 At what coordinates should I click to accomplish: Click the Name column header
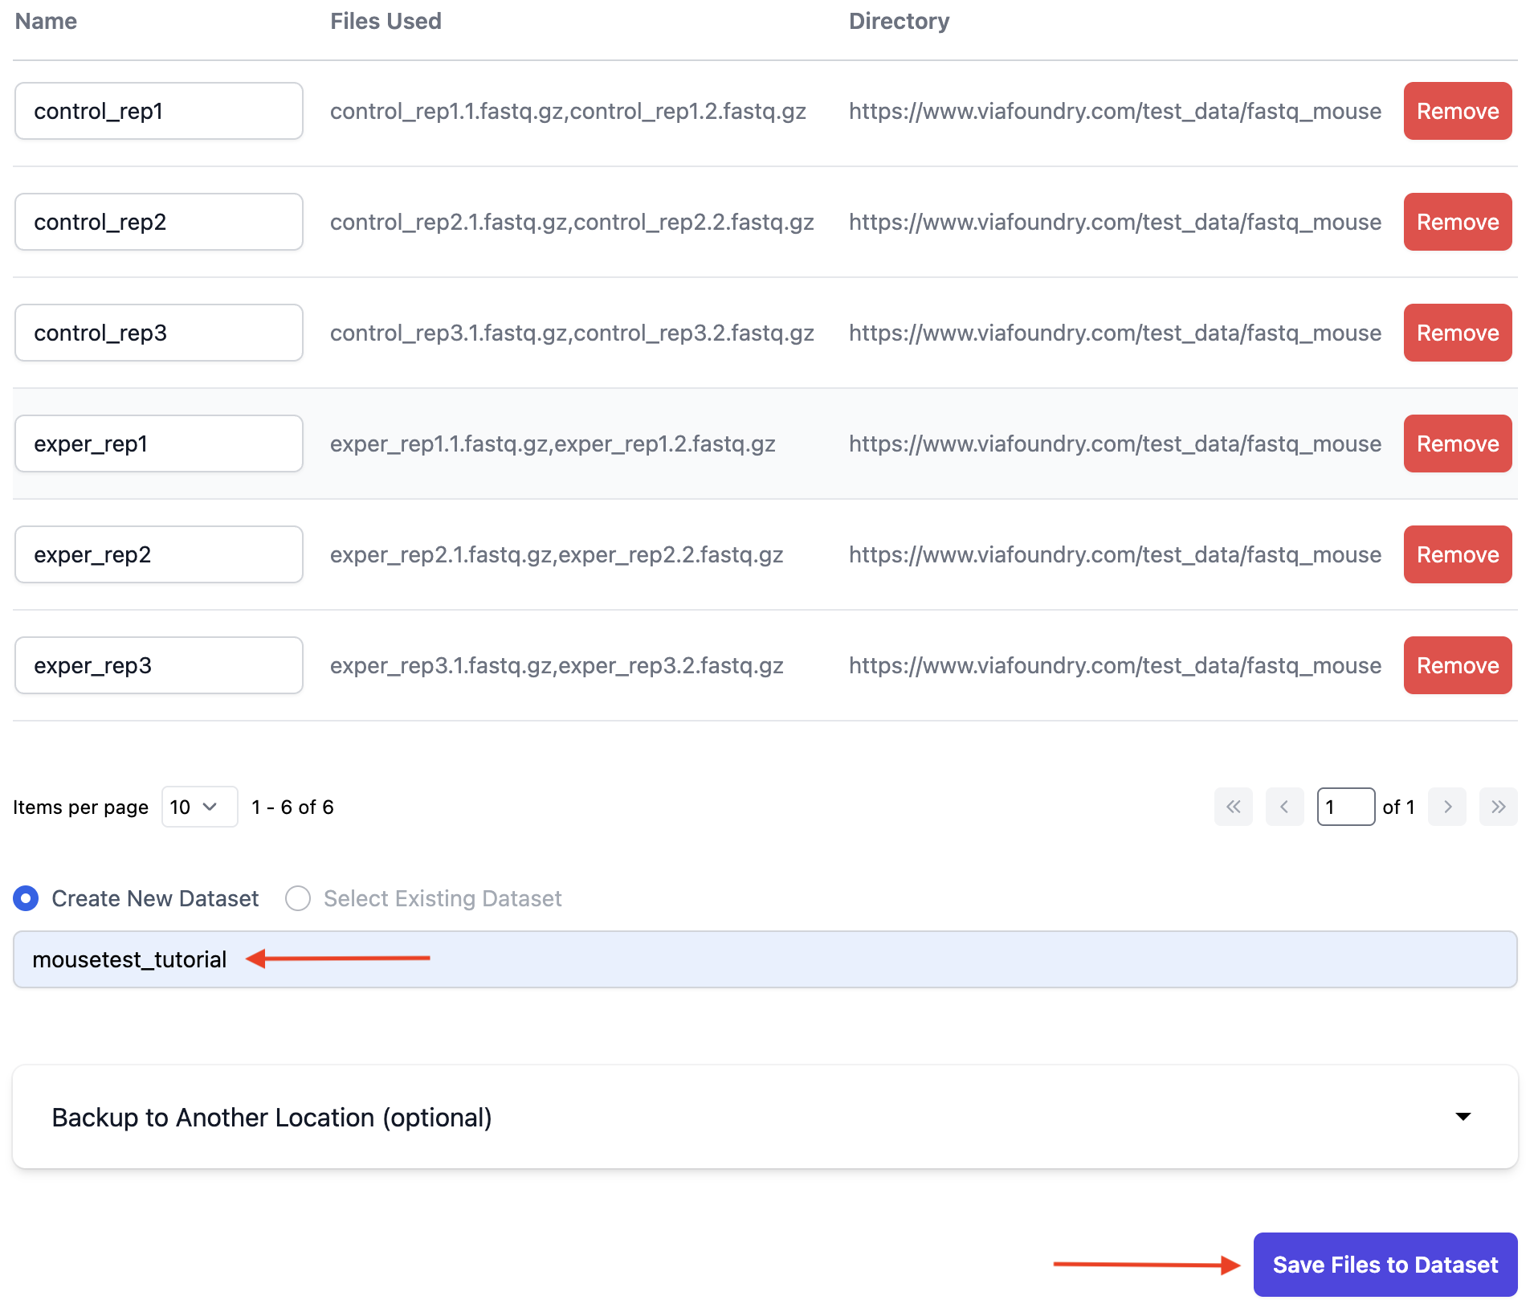[x=46, y=21]
